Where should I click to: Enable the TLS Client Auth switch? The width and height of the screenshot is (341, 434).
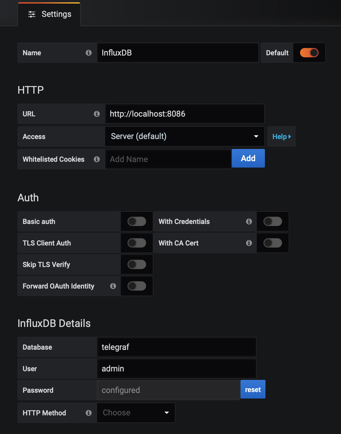[137, 243]
